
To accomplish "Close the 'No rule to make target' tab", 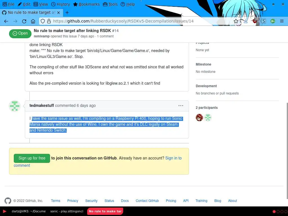I will (x=58, y=12).
